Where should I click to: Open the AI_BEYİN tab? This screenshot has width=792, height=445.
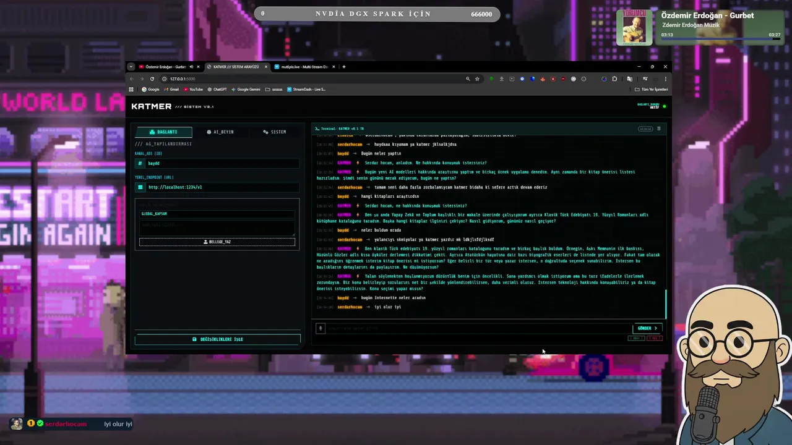coord(220,132)
